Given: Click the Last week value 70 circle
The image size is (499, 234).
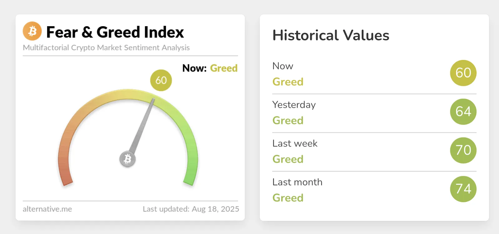Looking at the screenshot, I should pos(463,150).
